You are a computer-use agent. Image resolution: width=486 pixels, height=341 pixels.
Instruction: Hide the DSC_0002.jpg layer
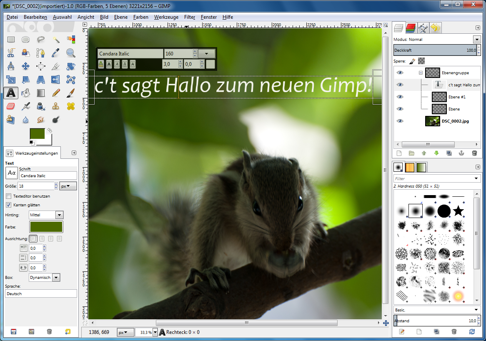pos(400,121)
